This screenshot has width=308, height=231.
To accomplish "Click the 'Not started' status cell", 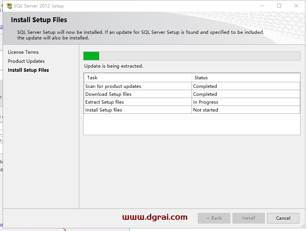I will click(246, 110).
